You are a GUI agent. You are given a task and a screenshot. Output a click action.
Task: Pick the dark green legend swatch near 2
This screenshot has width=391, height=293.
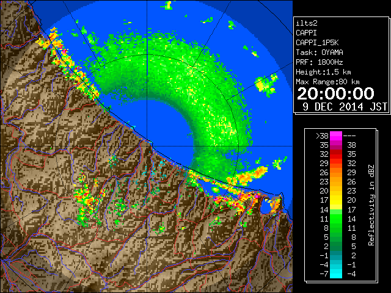point(336,246)
